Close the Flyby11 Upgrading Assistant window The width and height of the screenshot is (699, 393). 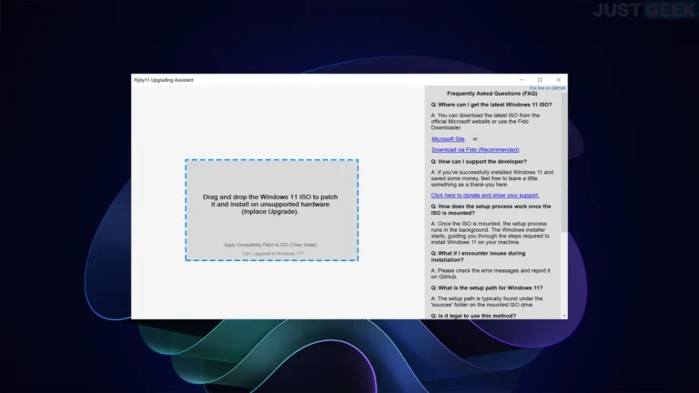pos(558,80)
